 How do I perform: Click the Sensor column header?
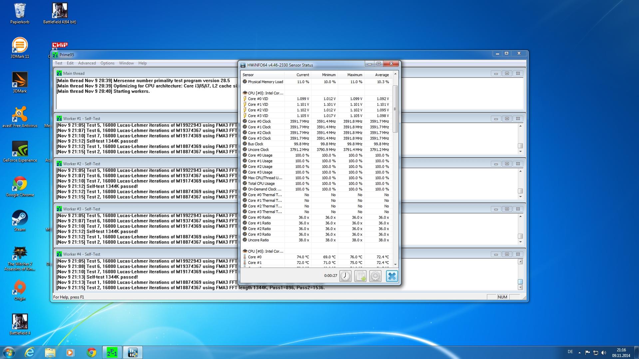(x=262, y=75)
